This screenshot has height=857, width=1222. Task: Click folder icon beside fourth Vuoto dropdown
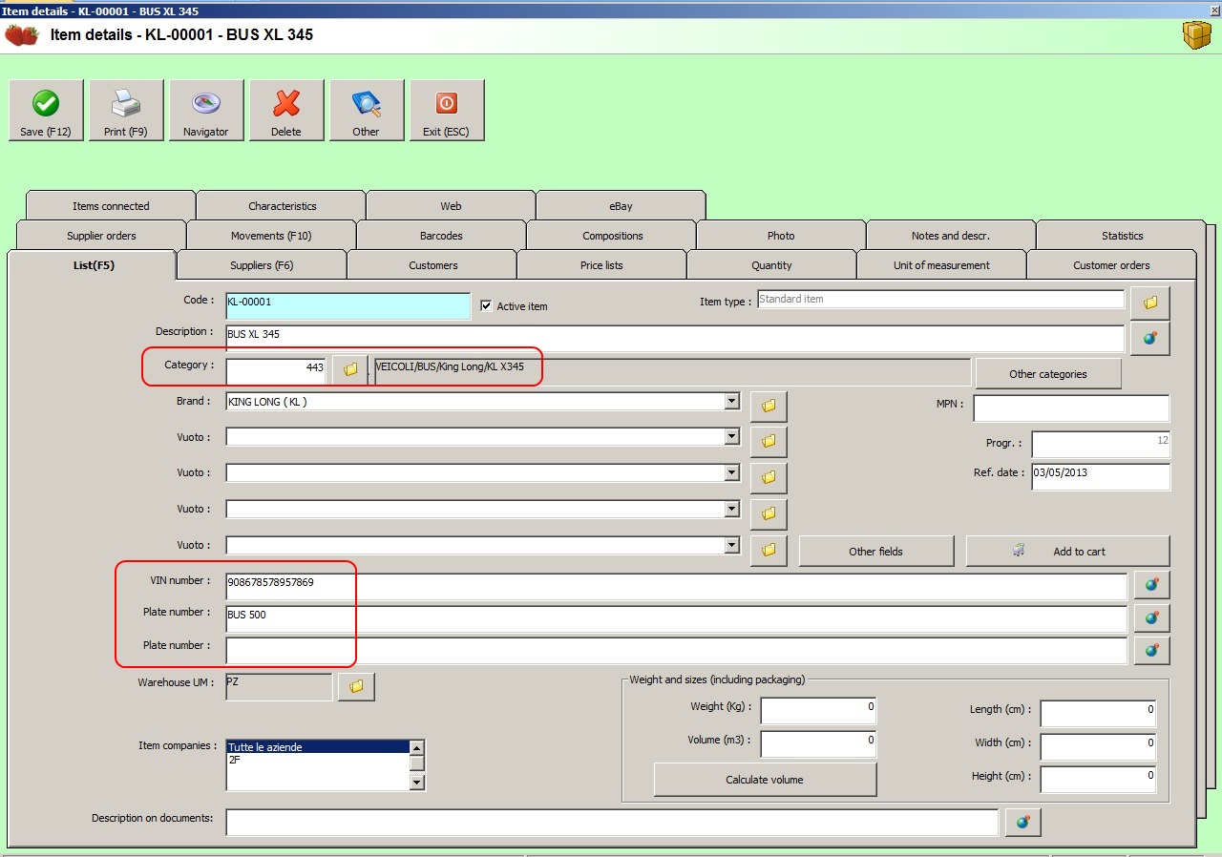[769, 549]
